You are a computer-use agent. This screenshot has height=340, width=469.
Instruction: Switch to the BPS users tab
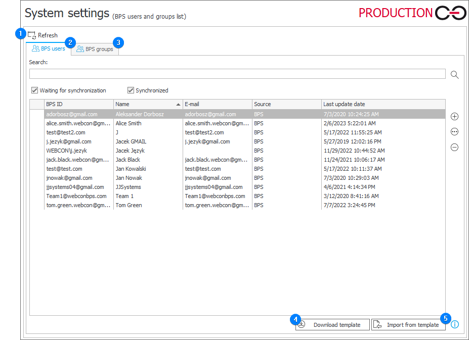tap(49, 48)
